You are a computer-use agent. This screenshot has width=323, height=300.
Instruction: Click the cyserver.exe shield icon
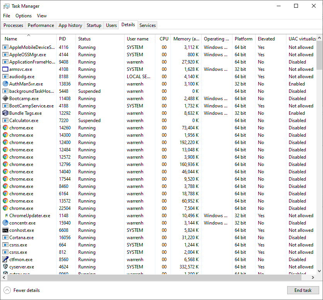[x=5, y=267]
